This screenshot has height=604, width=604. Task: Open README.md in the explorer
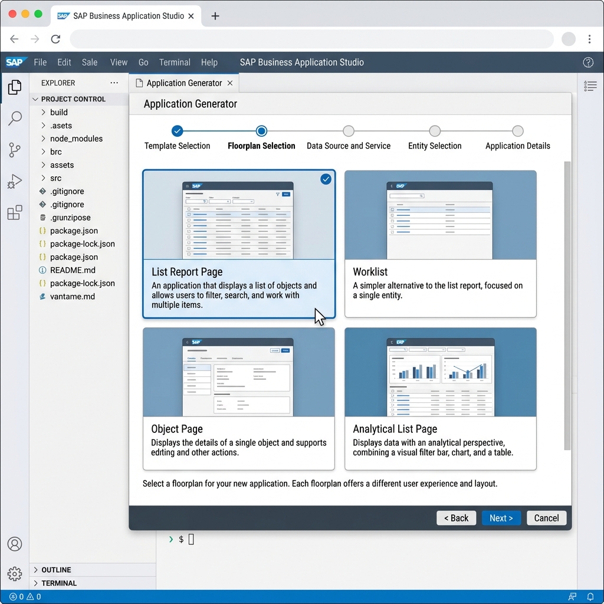(x=73, y=270)
